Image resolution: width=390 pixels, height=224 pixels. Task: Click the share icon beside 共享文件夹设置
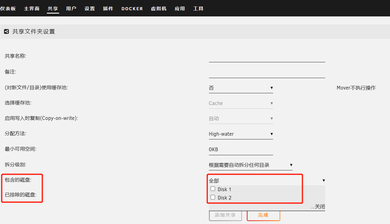point(6,31)
